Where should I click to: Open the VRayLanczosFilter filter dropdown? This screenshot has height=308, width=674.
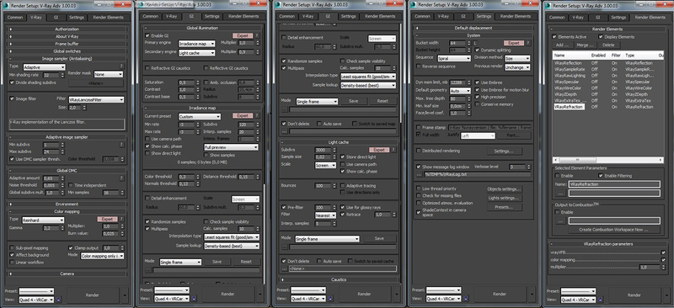(x=95, y=99)
